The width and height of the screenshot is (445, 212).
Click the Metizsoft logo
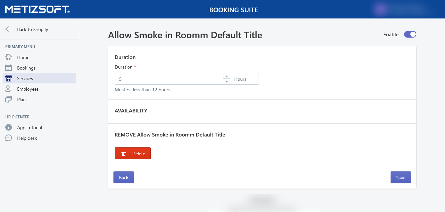point(37,9)
